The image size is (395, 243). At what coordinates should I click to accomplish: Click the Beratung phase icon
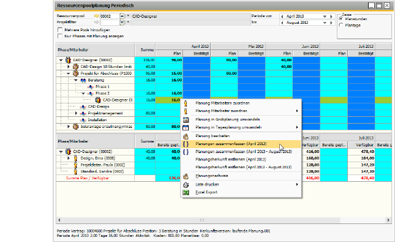83,80
